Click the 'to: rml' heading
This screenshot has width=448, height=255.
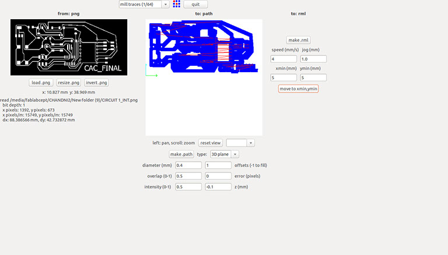[298, 14]
